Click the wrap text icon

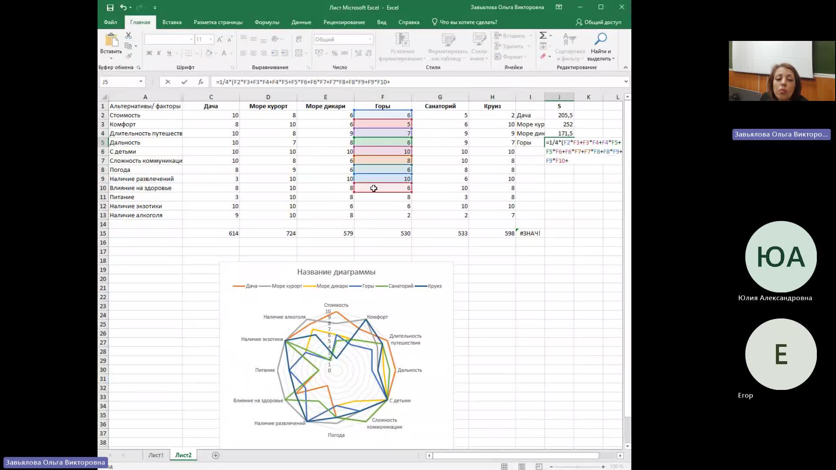coord(299,39)
